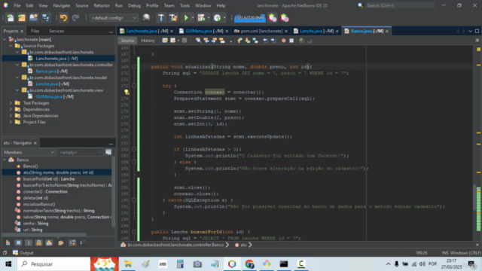The width and height of the screenshot is (482, 271).
Task: Switch to History view button
Action: pyautogui.click(x=148, y=41)
